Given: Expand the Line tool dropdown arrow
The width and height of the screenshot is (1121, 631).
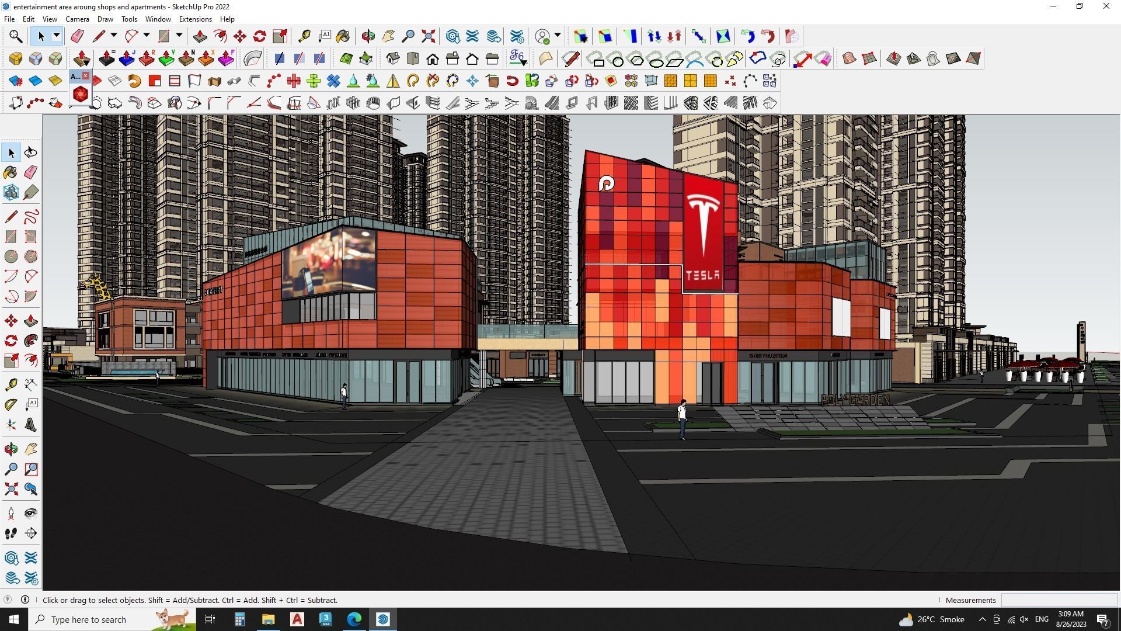Looking at the screenshot, I should tap(114, 36).
